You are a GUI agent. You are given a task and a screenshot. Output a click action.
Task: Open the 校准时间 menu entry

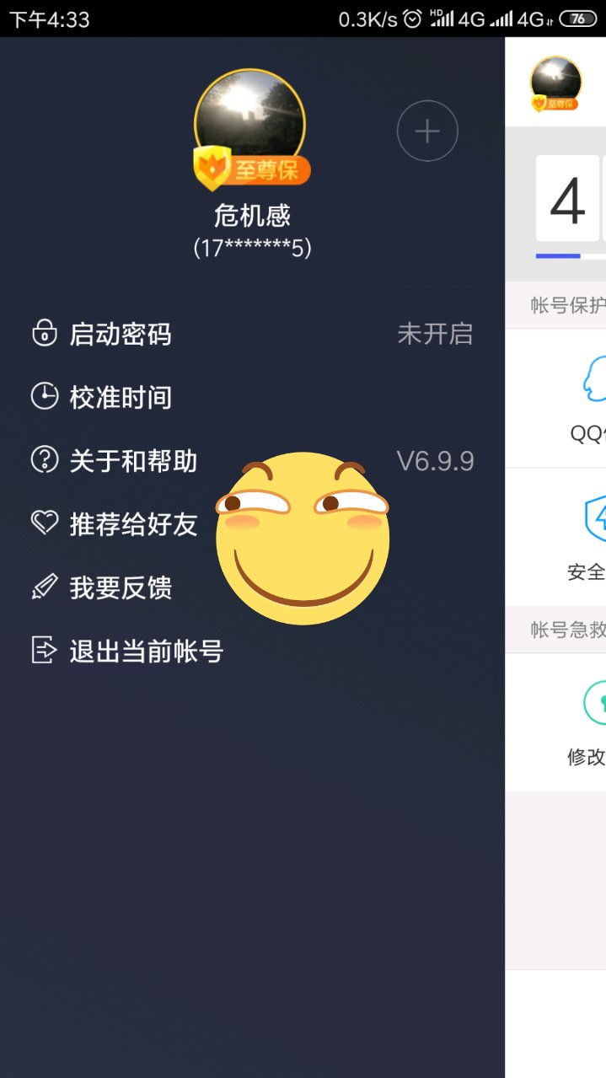(252, 397)
